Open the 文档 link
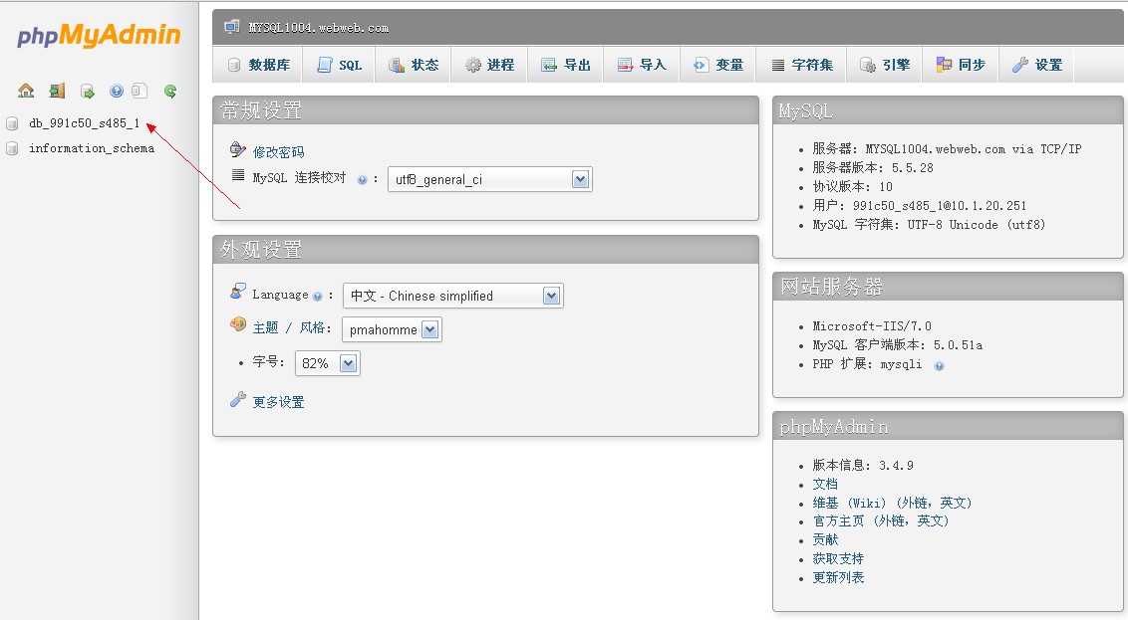1128x620 pixels. click(825, 485)
